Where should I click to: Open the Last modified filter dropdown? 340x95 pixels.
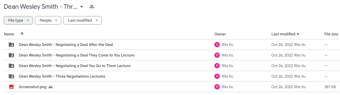click(x=82, y=20)
